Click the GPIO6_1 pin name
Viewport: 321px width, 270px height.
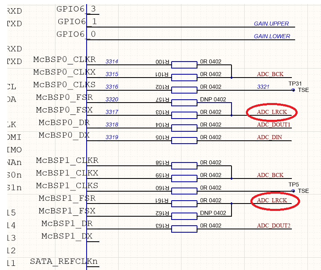point(77,22)
